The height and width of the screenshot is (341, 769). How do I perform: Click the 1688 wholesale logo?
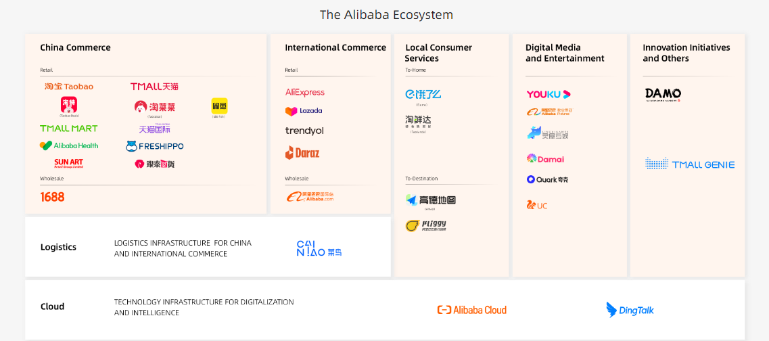(53, 197)
